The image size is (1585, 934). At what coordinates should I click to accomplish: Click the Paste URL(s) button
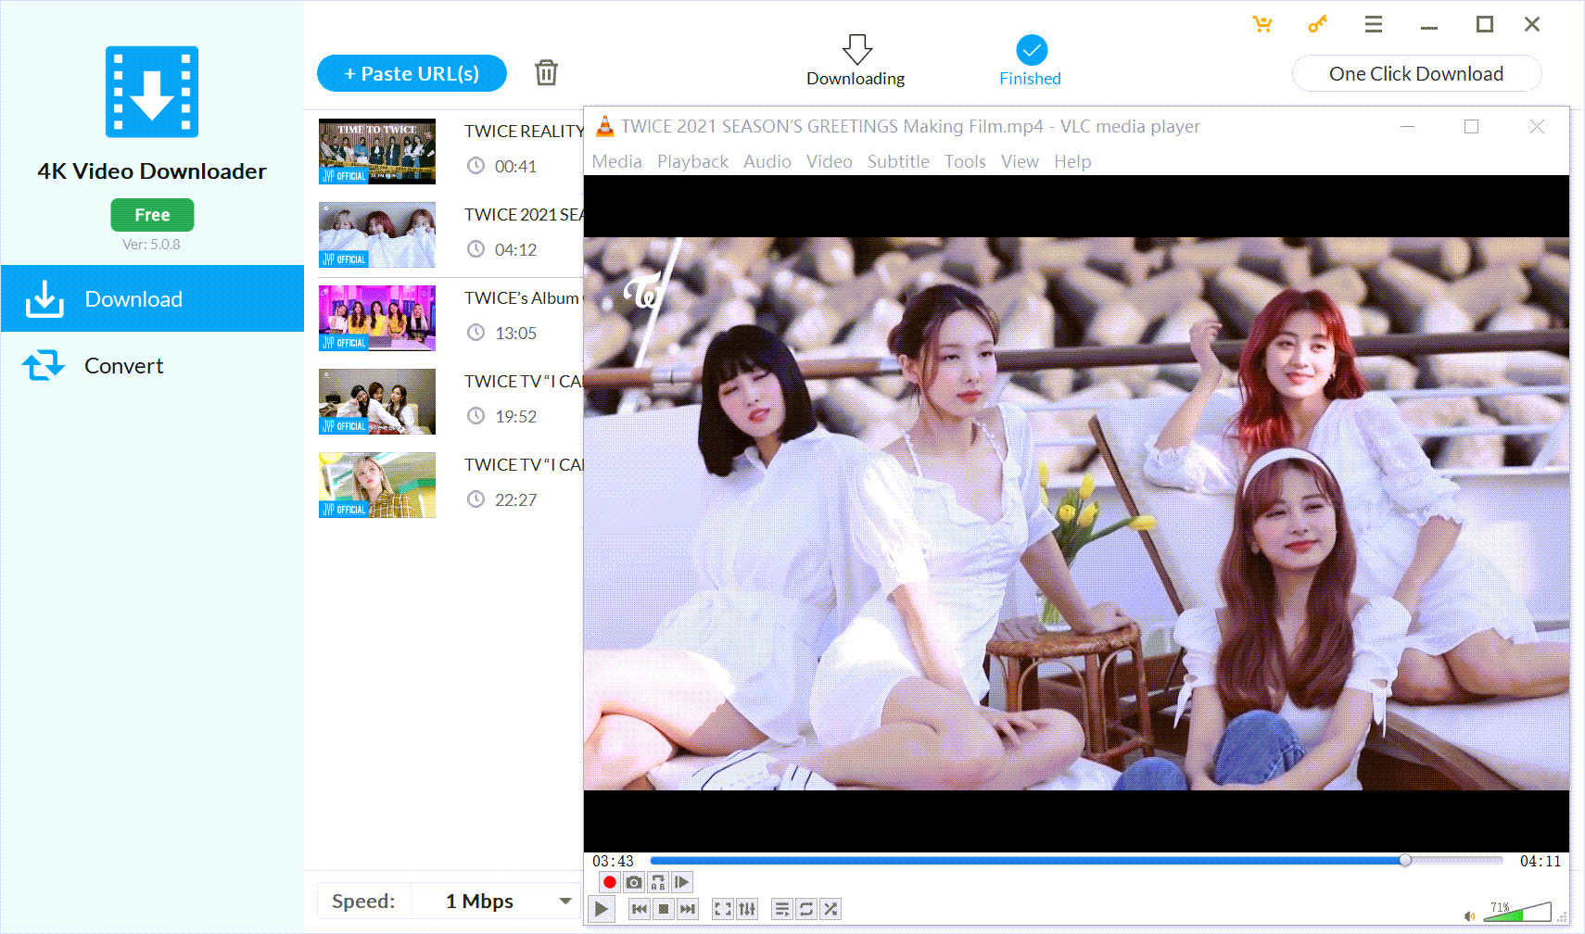(412, 73)
